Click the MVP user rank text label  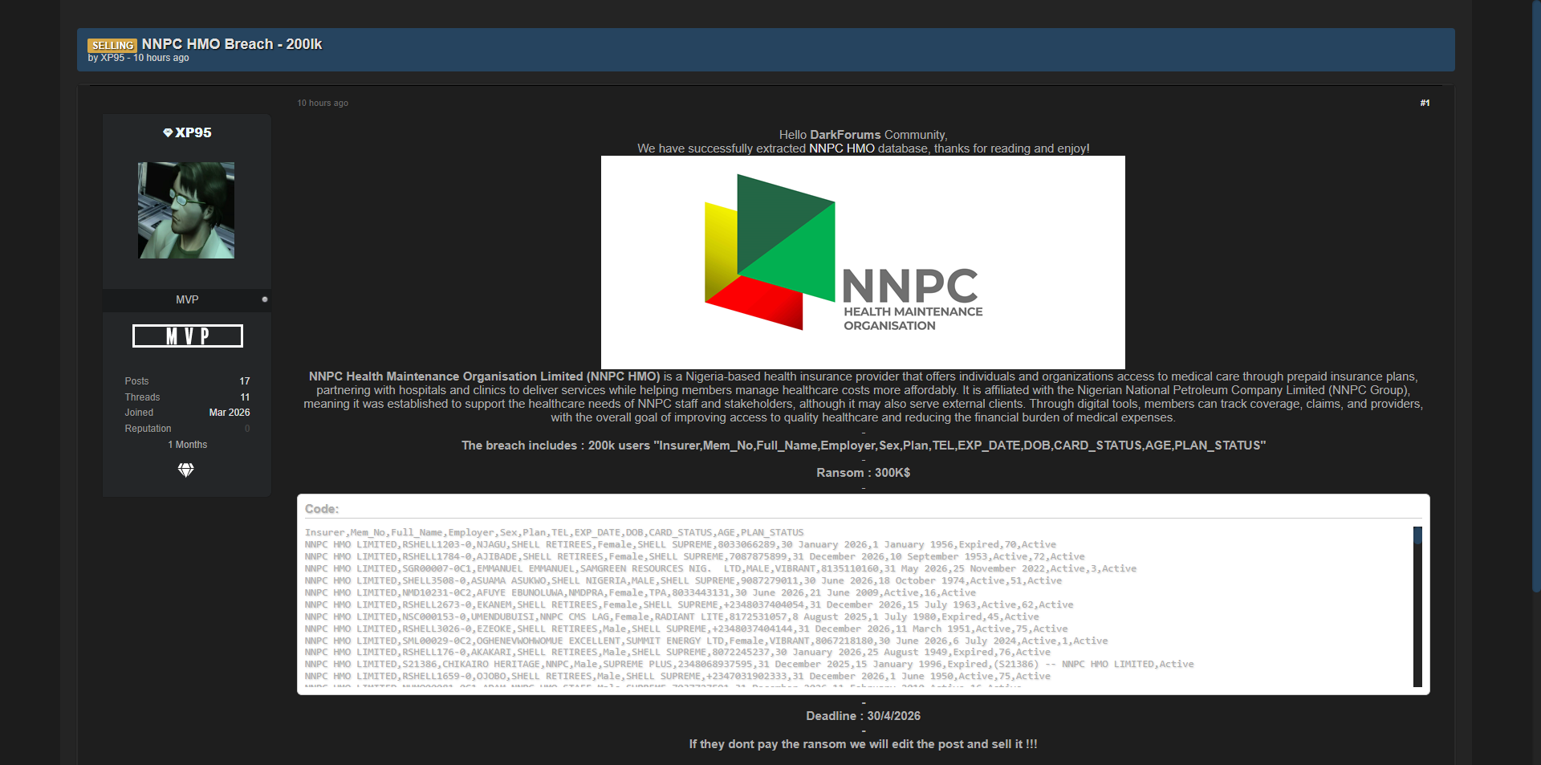(187, 299)
